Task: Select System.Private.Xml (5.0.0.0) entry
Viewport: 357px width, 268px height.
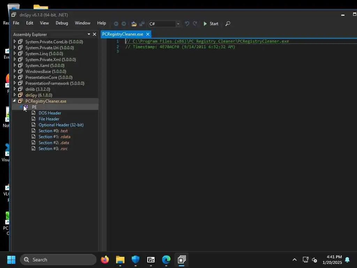Action: [x=51, y=59]
